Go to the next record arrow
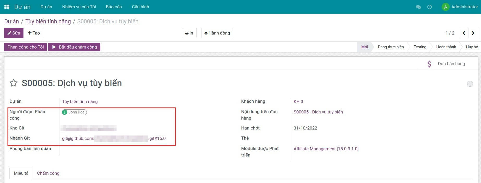The height and width of the screenshot is (183, 481). click(473, 33)
